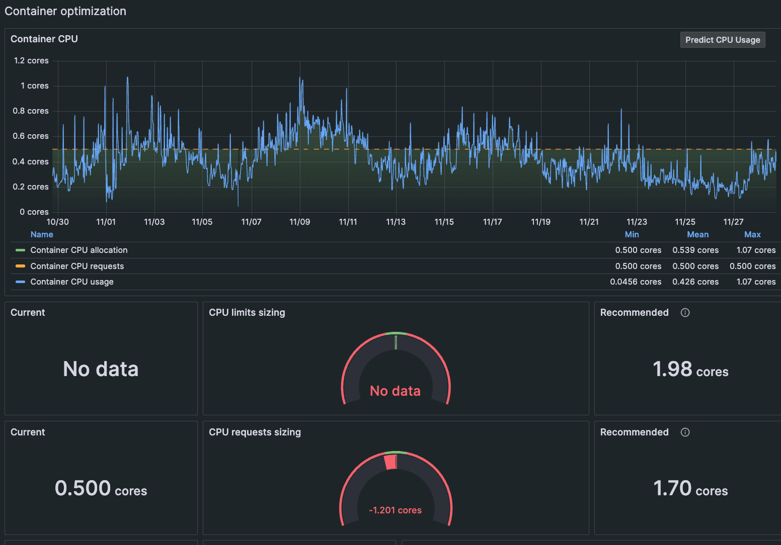The image size is (781, 545).
Task: Open the info tooltip beside bottom Recommended title
Action: click(x=685, y=432)
